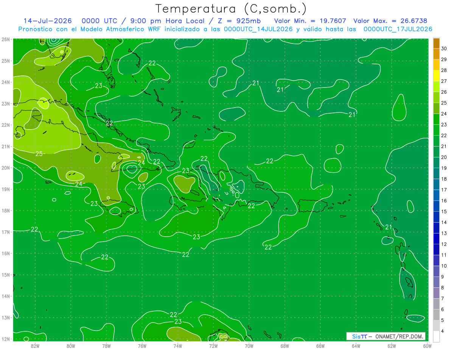Click the 15N latitude axis label

(6, 275)
